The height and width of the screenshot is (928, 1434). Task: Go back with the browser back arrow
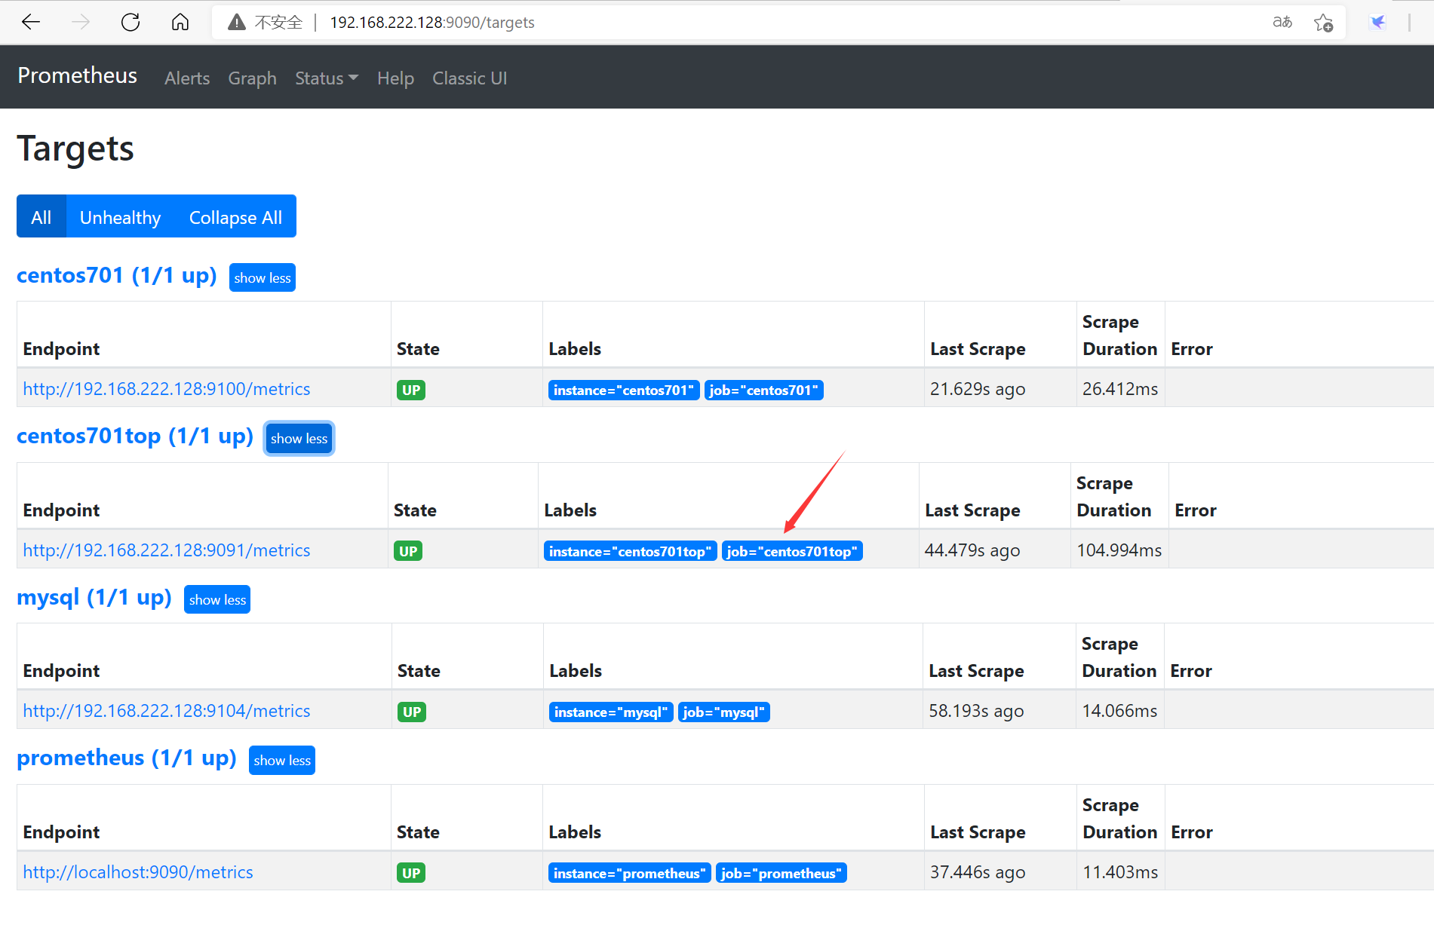(31, 23)
